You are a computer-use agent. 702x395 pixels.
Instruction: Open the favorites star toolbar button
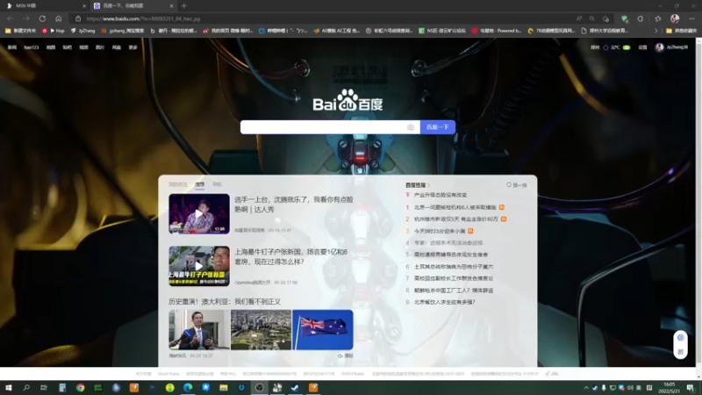(x=657, y=18)
